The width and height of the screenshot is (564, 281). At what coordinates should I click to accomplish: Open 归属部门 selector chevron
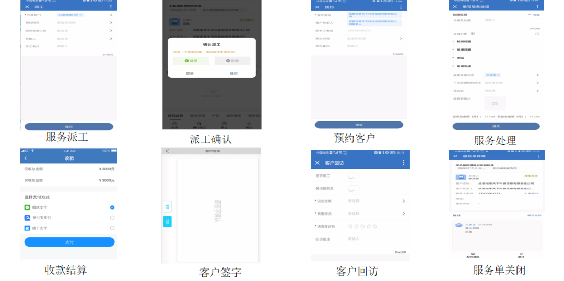point(111,15)
